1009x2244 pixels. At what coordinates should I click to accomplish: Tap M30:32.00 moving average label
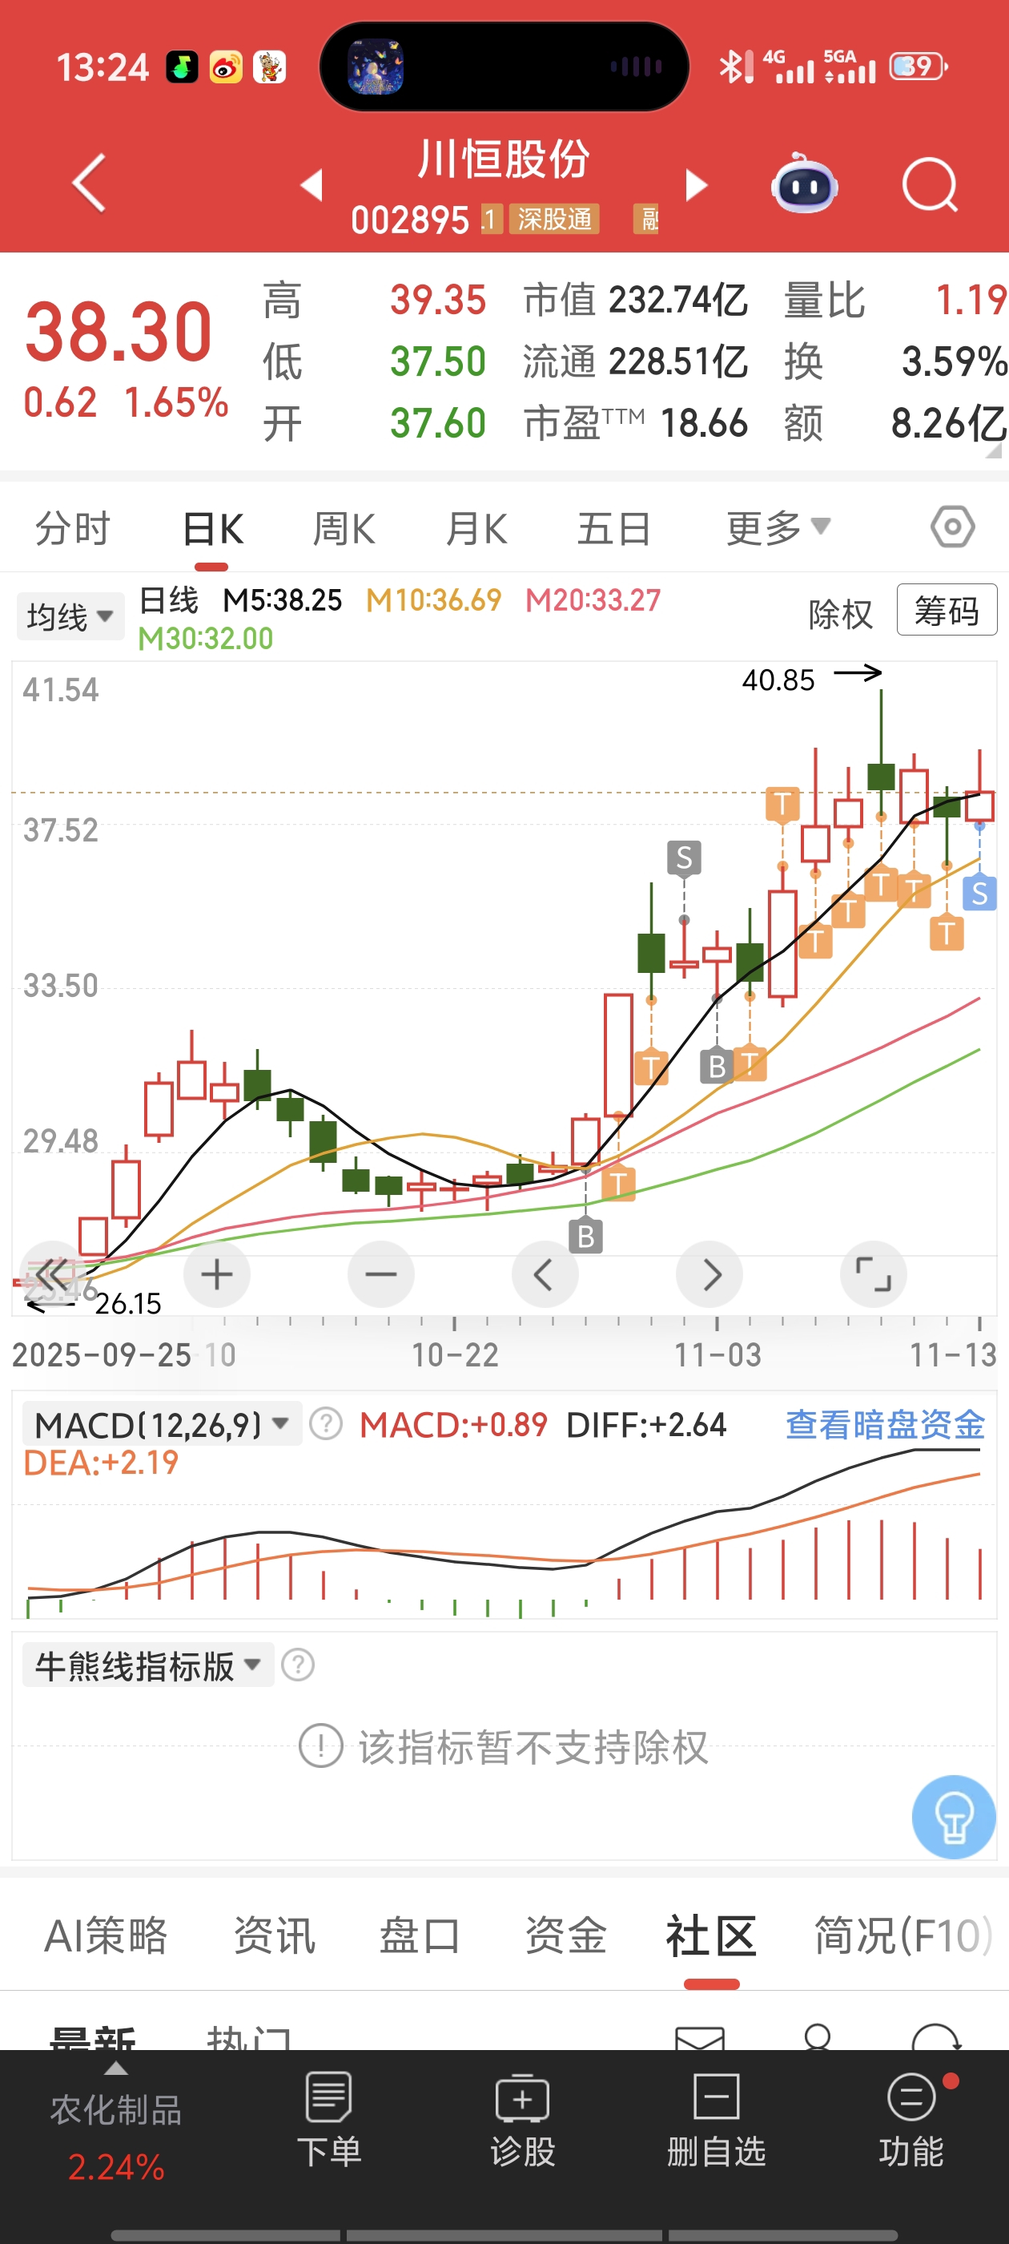(206, 639)
